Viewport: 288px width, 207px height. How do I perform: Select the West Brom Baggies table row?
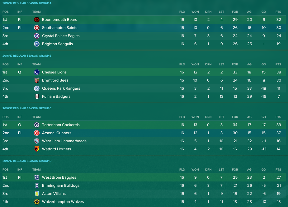coord(144,177)
